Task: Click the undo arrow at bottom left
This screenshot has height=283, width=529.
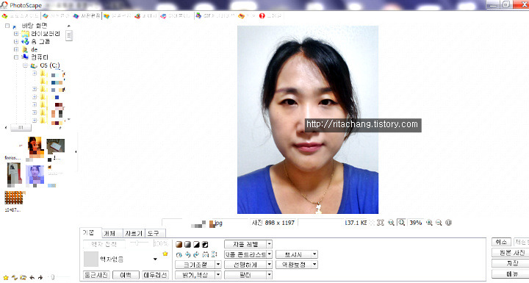Action: coord(32,278)
